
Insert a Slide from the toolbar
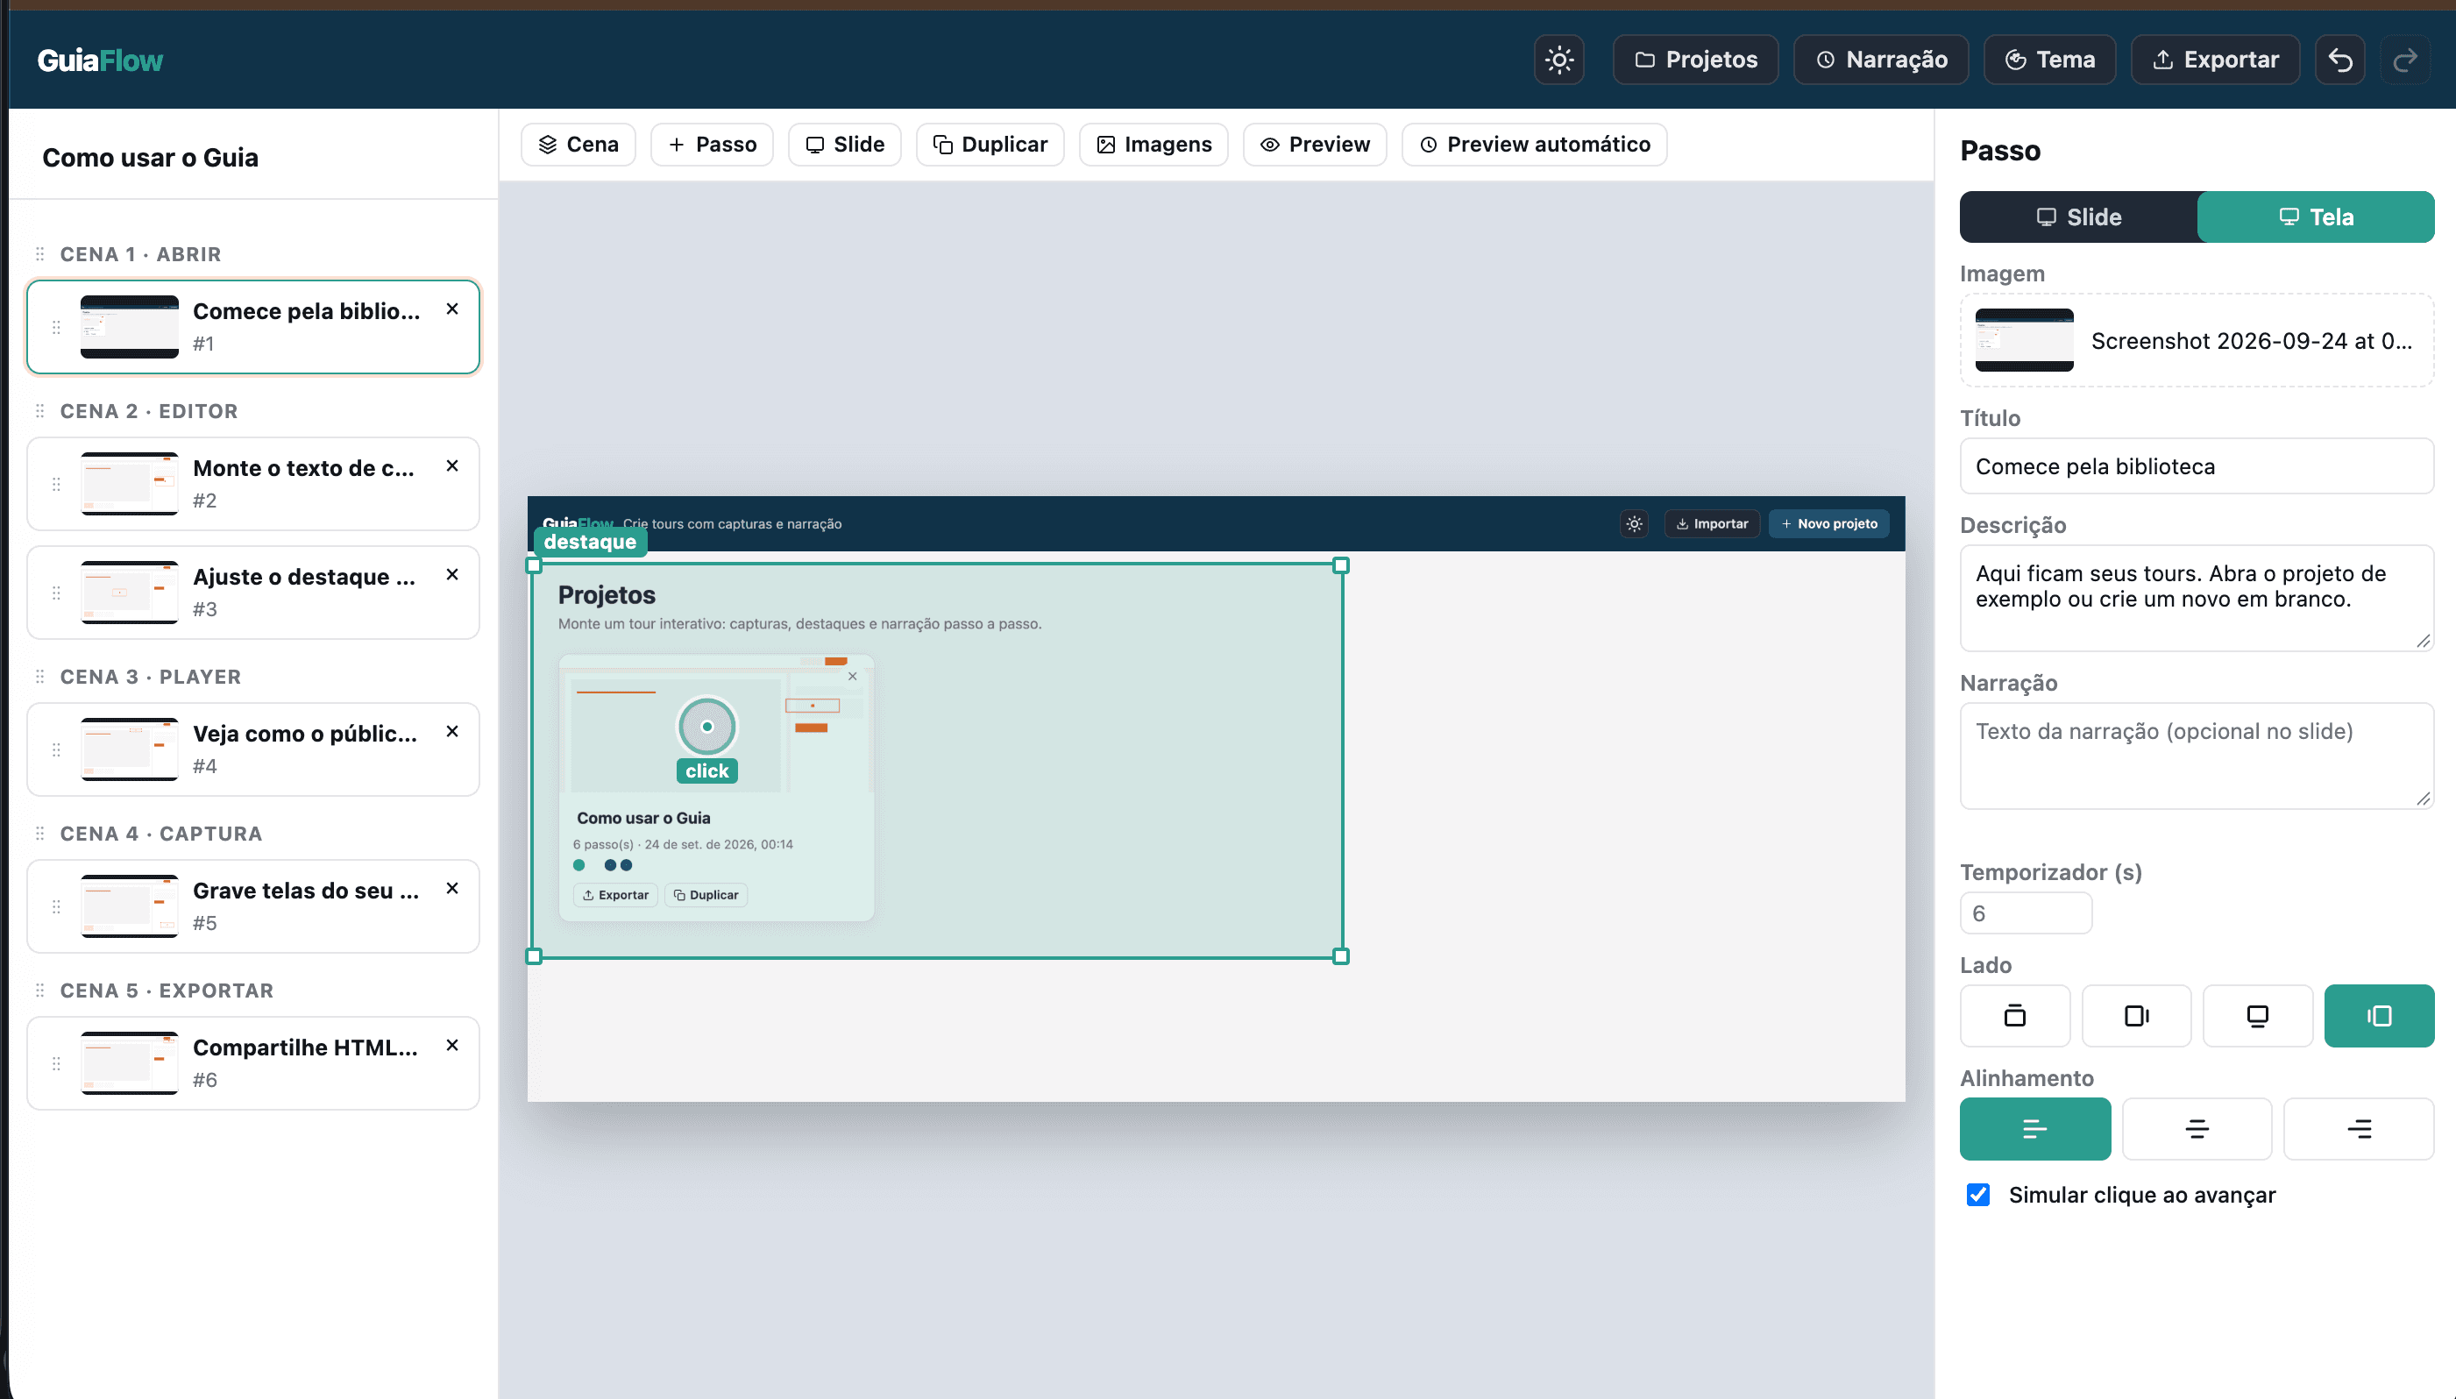[844, 144]
